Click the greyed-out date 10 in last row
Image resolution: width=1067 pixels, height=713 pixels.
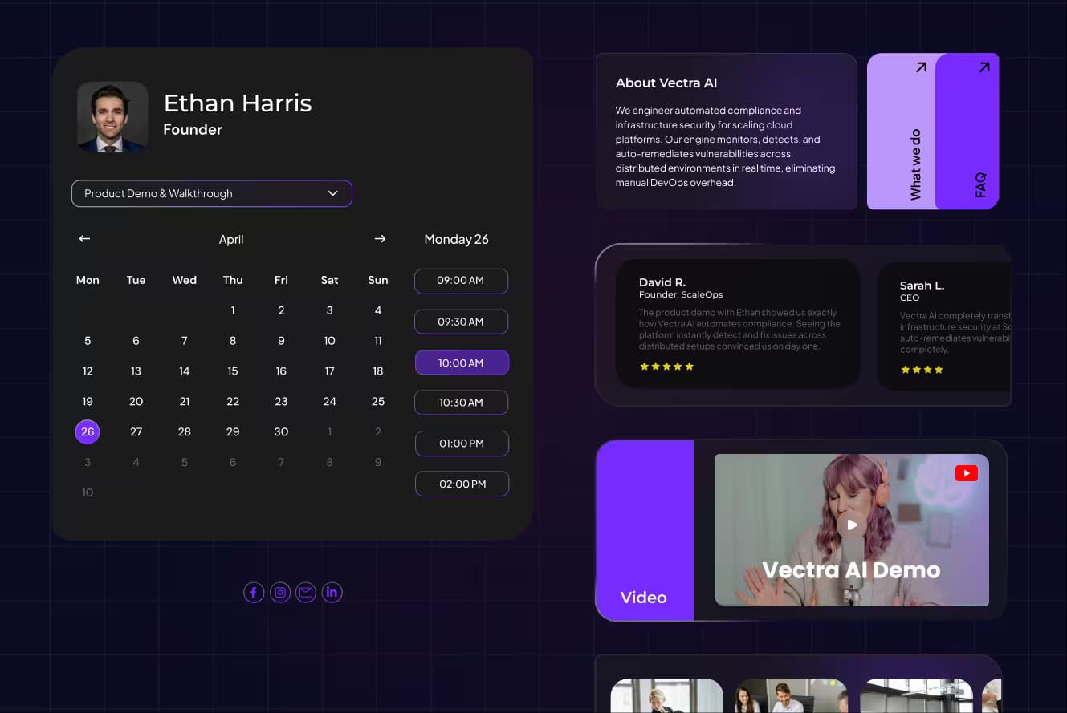click(88, 492)
